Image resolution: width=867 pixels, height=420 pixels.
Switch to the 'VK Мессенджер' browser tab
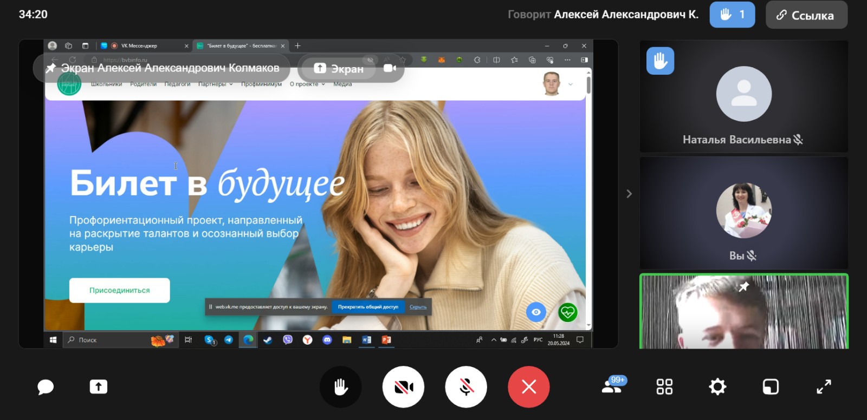point(144,46)
